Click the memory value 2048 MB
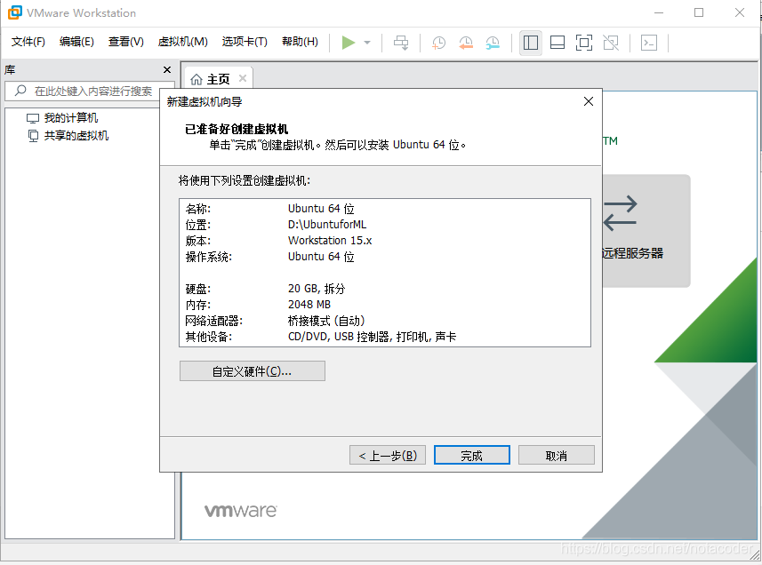 [x=309, y=305]
